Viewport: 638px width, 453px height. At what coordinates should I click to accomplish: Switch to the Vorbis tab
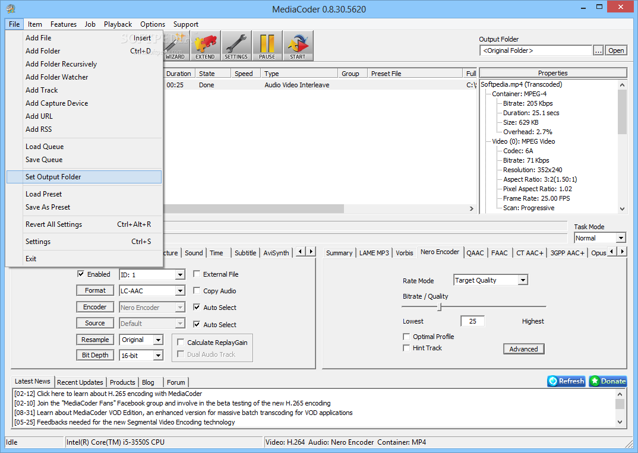(404, 253)
